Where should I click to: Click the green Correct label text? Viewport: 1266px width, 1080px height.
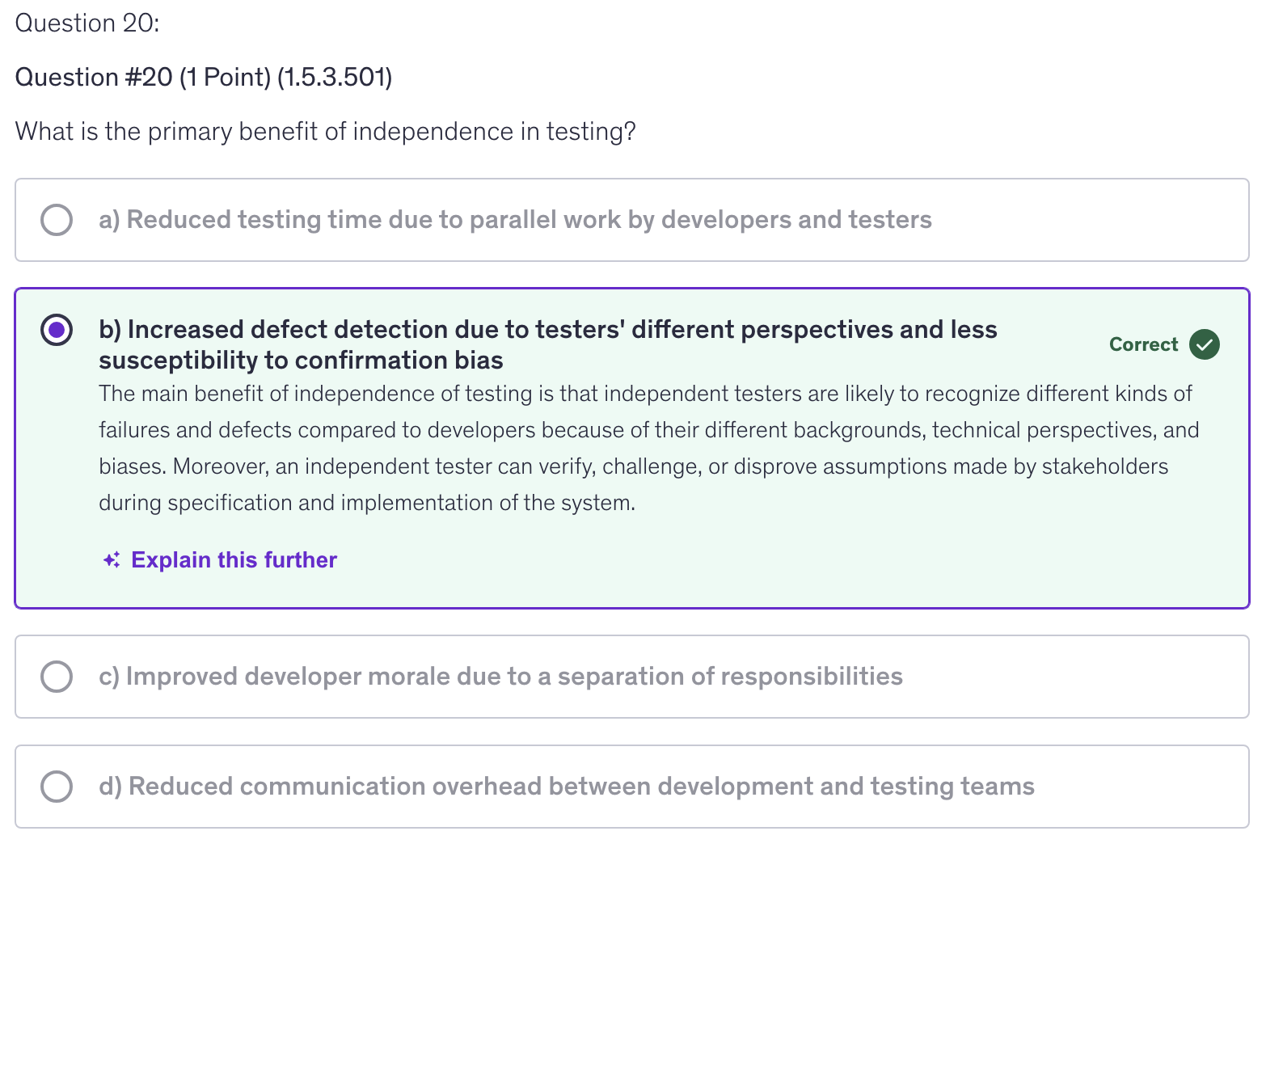[x=1143, y=344]
